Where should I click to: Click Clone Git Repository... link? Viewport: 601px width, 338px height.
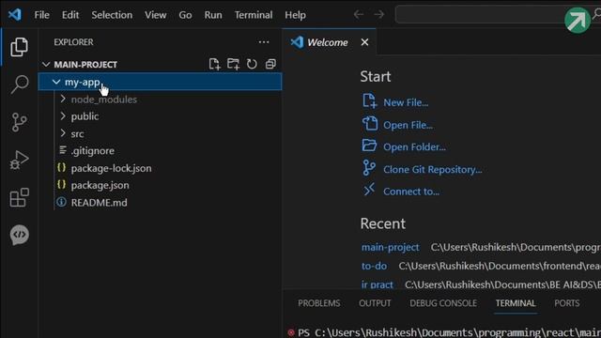pos(432,169)
